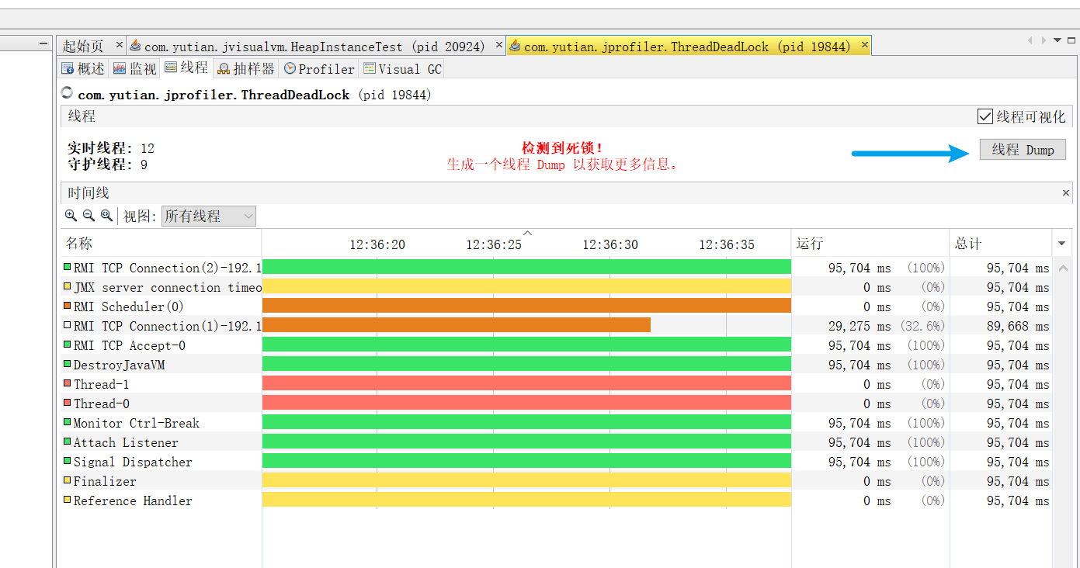
Task: Close the 时间线 timeline panel
Action: pyautogui.click(x=1066, y=193)
